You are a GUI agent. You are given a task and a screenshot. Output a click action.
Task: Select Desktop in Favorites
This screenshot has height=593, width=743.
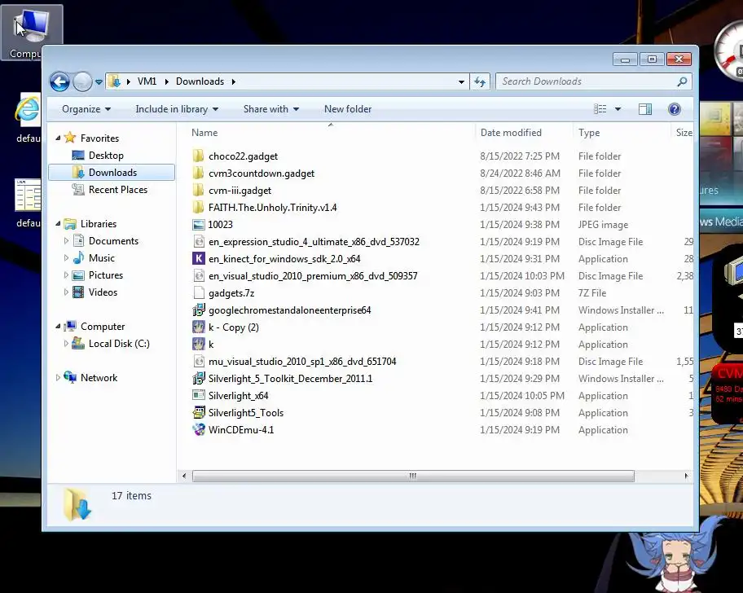point(106,156)
